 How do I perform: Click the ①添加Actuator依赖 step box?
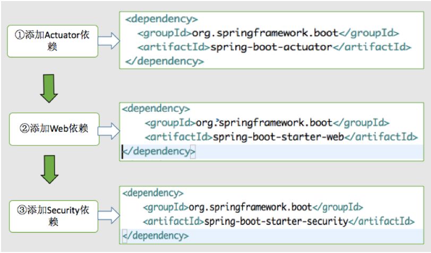(53, 41)
